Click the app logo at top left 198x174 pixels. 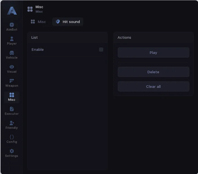[12, 11]
